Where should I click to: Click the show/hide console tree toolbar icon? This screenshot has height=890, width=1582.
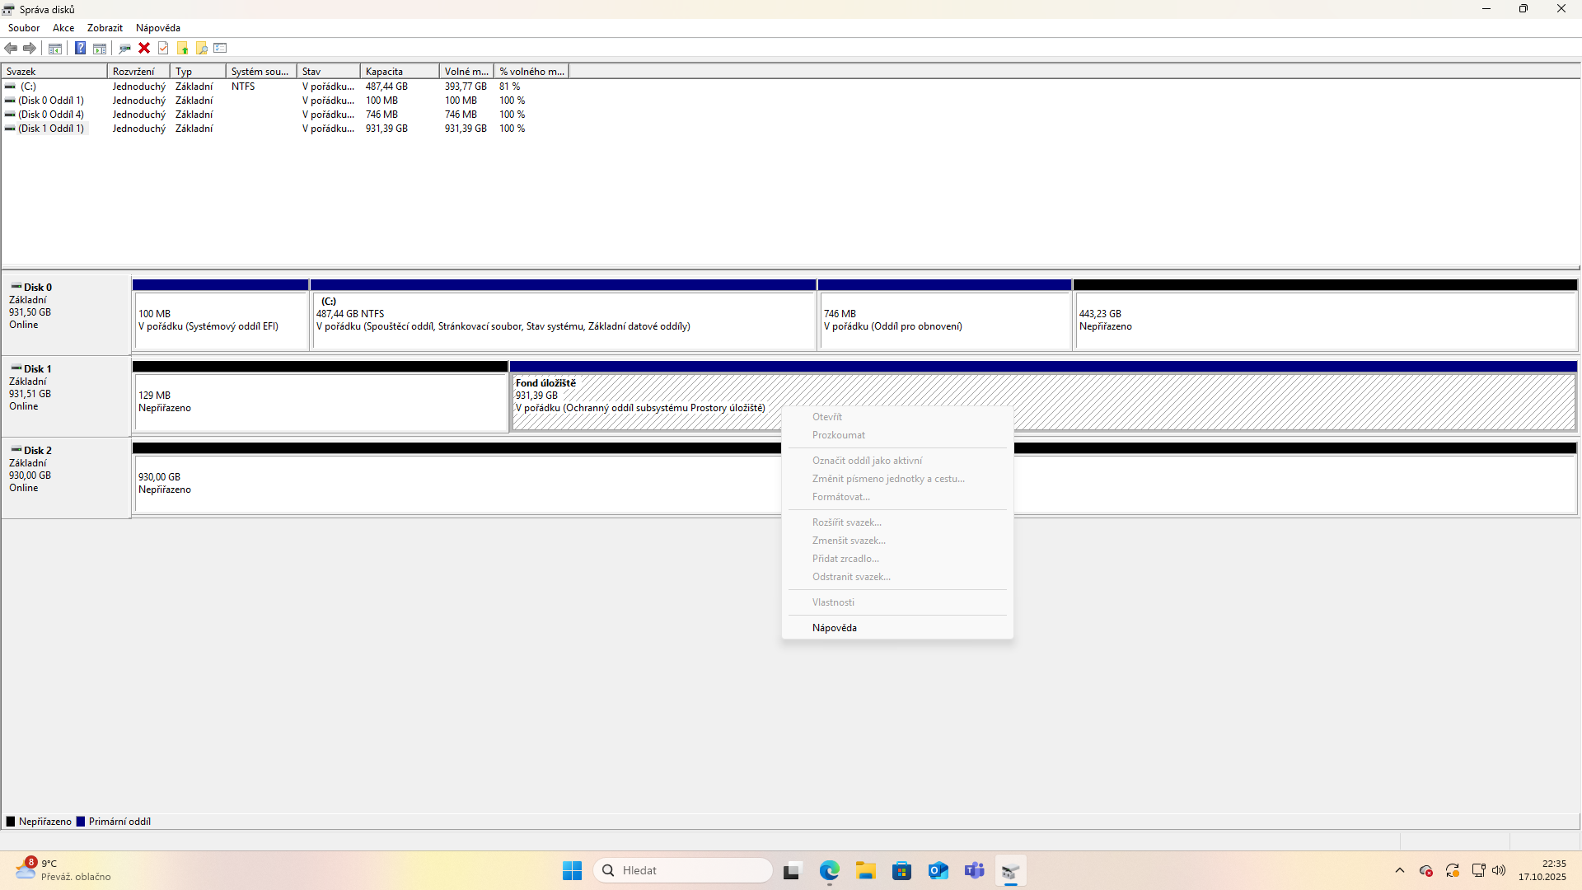[x=55, y=48]
